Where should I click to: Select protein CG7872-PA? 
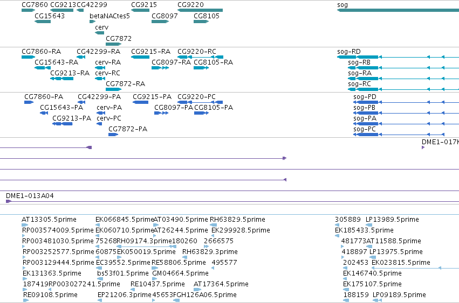[128, 129]
